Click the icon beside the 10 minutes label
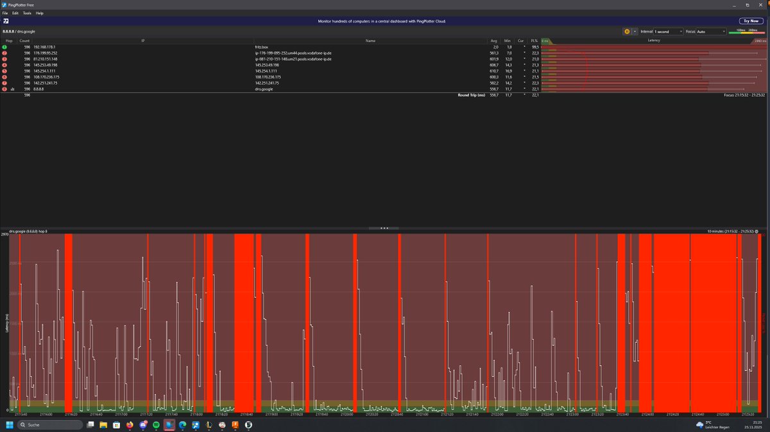This screenshot has height=432, width=770. click(x=757, y=231)
